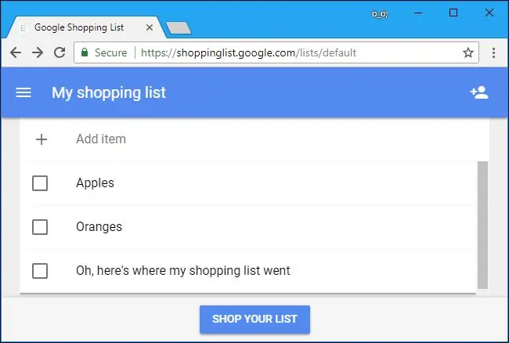Close the Google Shopping List tab

coord(150,27)
